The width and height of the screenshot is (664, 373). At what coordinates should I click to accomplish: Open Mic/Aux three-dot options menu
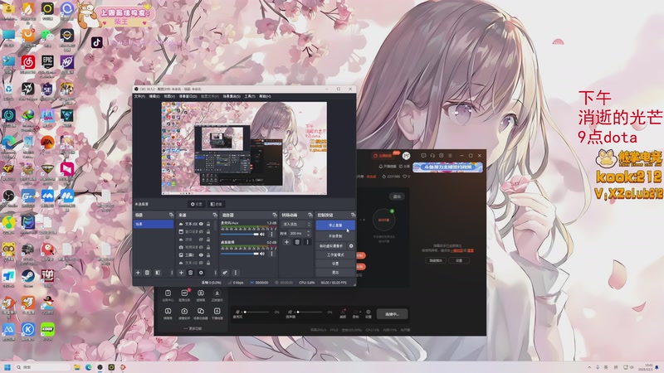(272, 234)
